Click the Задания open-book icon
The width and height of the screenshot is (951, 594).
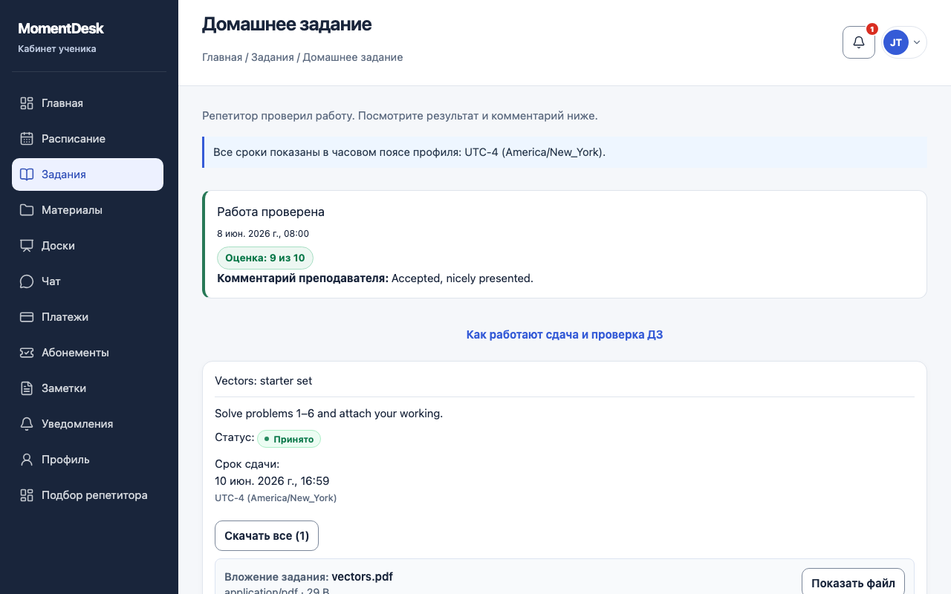[27, 174]
